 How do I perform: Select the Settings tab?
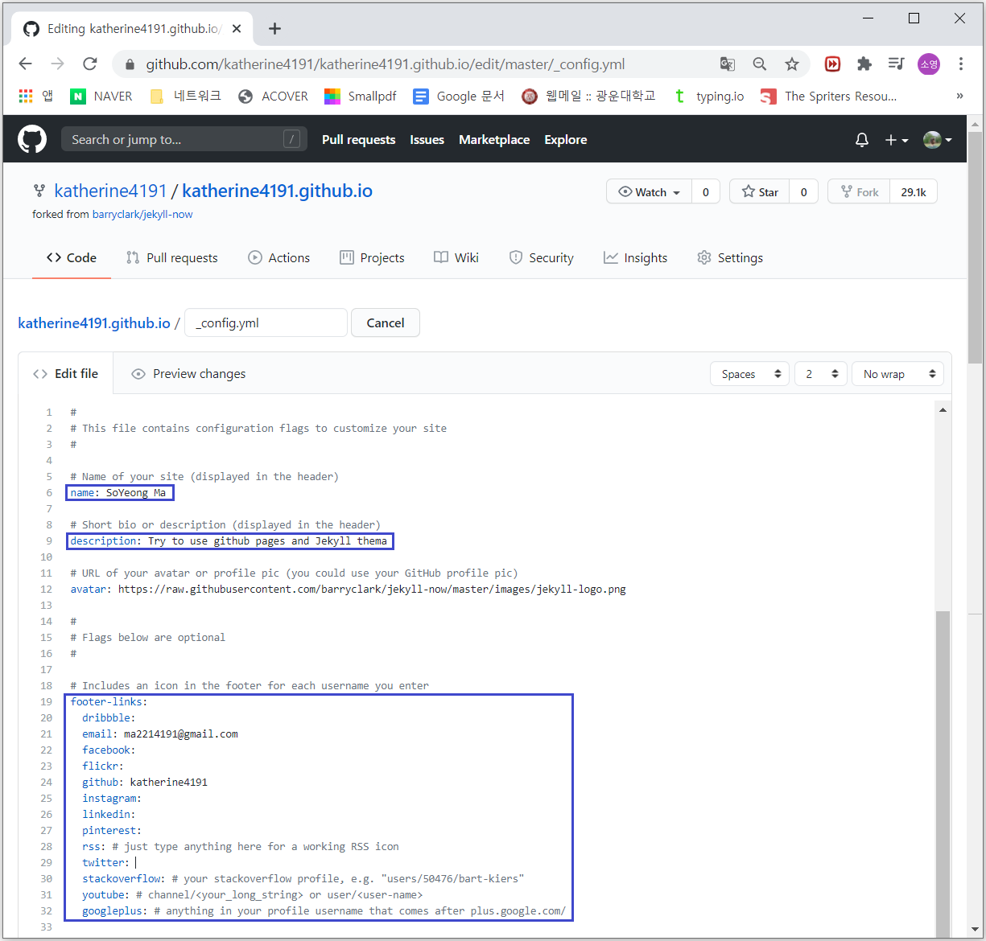pos(729,258)
